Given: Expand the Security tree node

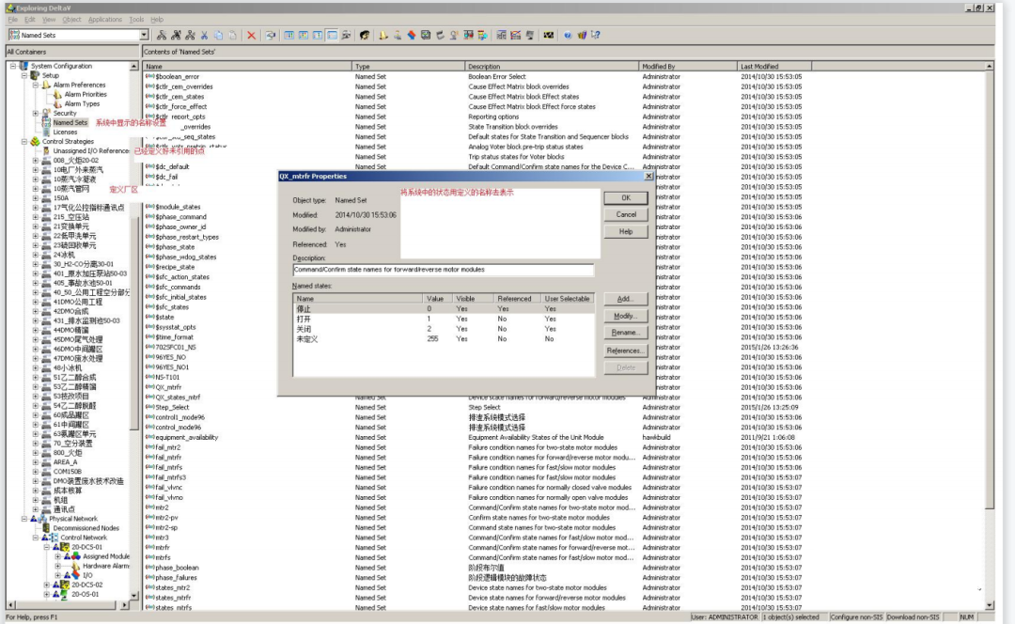Looking at the screenshot, I should (x=36, y=113).
